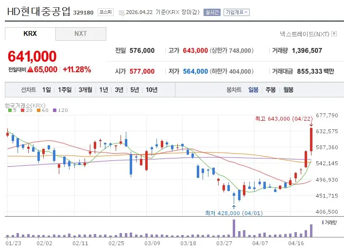This screenshot has height=251, width=344.
Task: Switch to the KRX tab
Action: (30, 34)
